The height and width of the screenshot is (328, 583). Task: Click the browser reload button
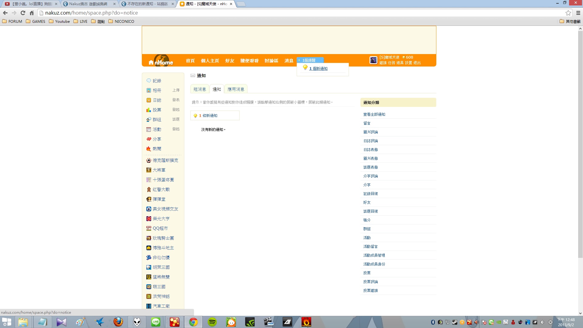point(23,13)
